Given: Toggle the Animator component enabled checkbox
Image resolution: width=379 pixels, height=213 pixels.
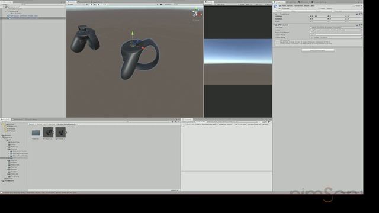Looking at the screenshot, I should coord(278,25).
